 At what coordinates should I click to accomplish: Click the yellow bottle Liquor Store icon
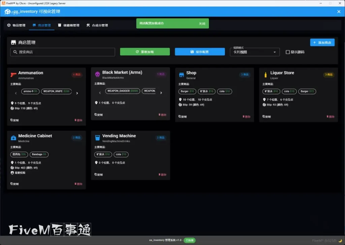265,74
